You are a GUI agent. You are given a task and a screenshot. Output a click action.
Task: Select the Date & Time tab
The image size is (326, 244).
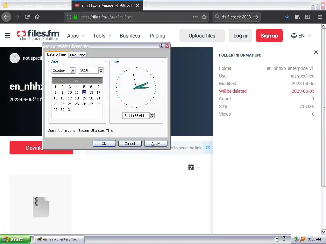56,54
